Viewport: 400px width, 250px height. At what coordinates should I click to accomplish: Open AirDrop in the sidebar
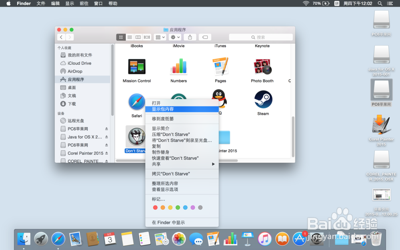click(83, 72)
